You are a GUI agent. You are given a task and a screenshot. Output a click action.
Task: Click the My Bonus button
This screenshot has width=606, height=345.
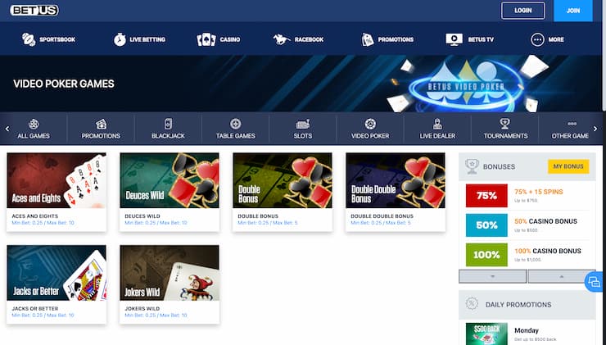click(568, 166)
